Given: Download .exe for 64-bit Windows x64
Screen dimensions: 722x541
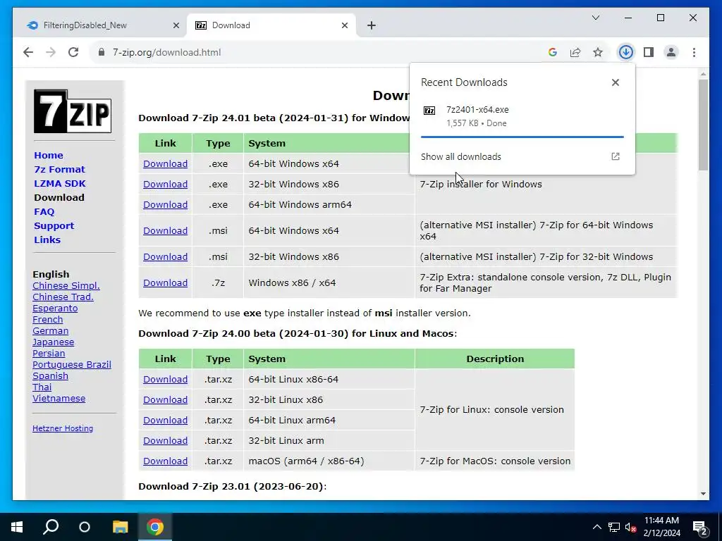Looking at the screenshot, I should click(x=165, y=163).
